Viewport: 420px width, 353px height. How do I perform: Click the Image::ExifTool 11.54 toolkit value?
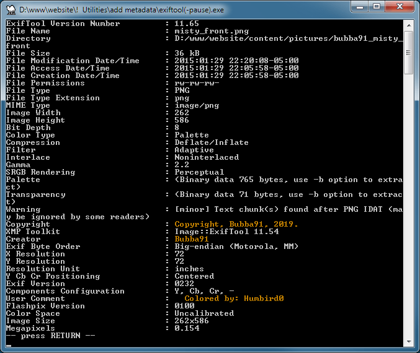pos(226,232)
